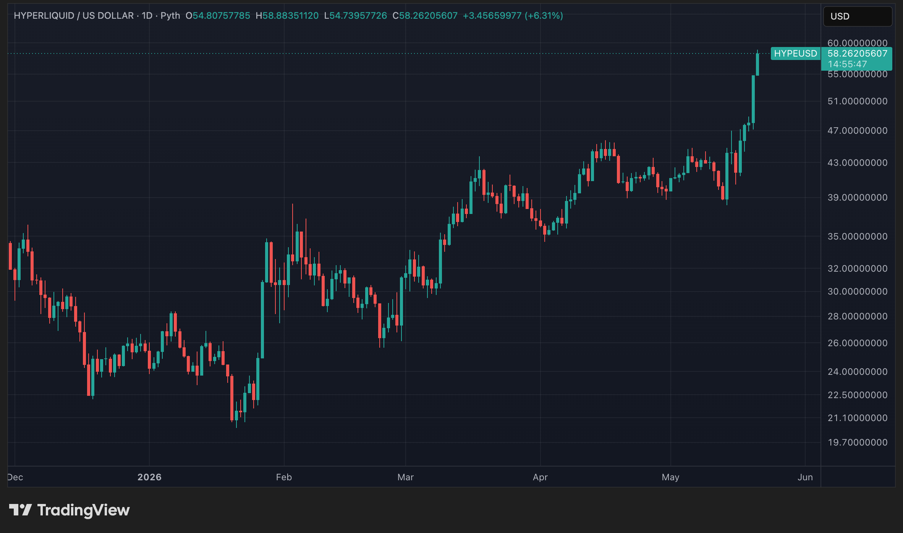Click the Mar label on the time axis
The height and width of the screenshot is (533, 903).
click(405, 477)
